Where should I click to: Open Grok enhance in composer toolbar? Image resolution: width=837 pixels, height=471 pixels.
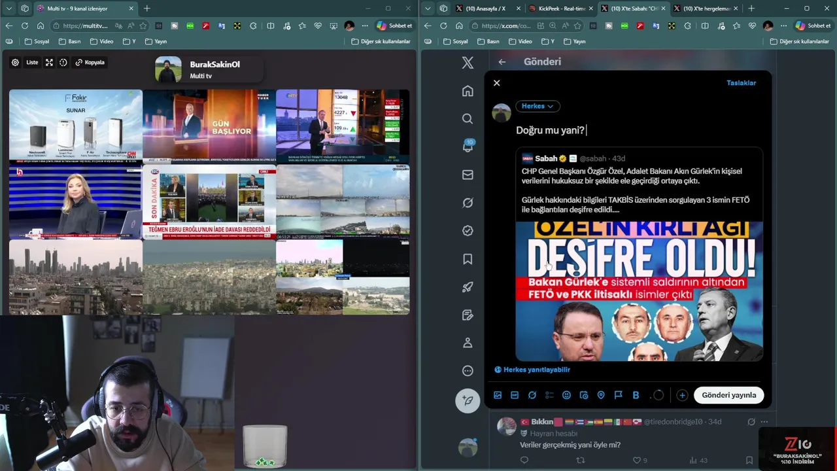click(x=532, y=395)
